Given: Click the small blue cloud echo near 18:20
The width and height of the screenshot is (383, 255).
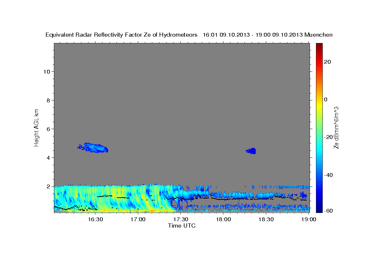Looking at the screenshot, I should point(251,151).
